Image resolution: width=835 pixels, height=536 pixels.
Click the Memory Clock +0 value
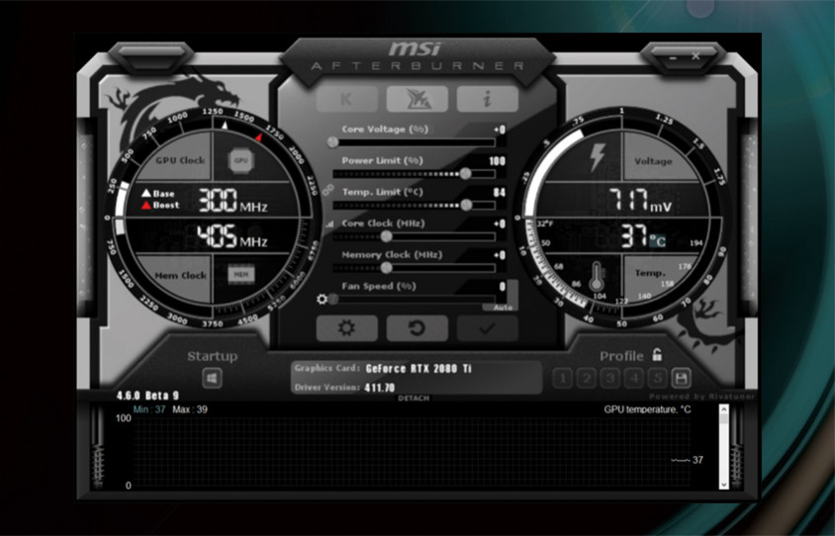coord(500,255)
